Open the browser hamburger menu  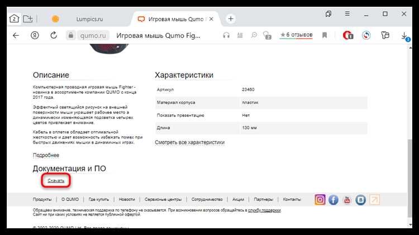point(347,13)
